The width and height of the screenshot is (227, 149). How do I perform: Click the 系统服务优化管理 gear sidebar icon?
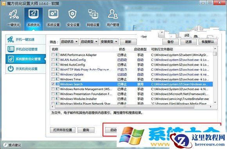point(11,59)
